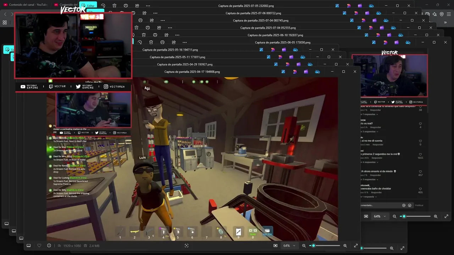This screenshot has height=255, width=454.
Task: Toggle filmstrip in front Photos window
Action: click(x=29, y=245)
